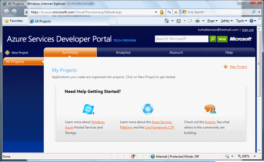Open the address bar history dropdown
This screenshot has height=162, width=264.
click(x=156, y=12)
